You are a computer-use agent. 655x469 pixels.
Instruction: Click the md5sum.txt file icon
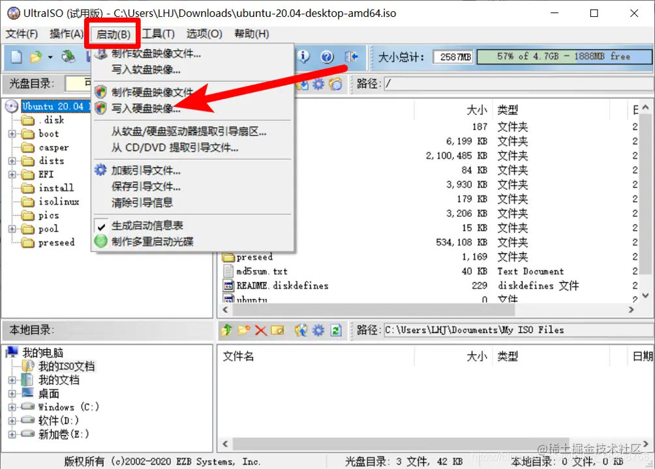tap(228, 271)
